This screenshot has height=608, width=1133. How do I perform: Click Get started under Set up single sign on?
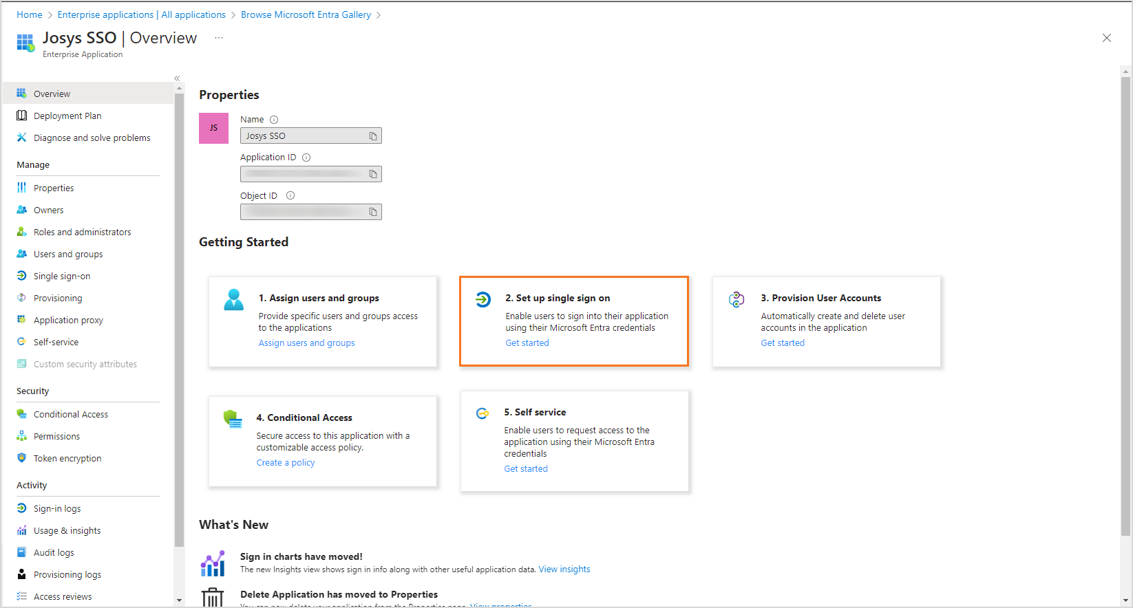[527, 343]
